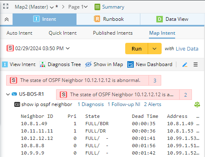
Task: Click the S icon in the top alert
Action: point(14,80)
